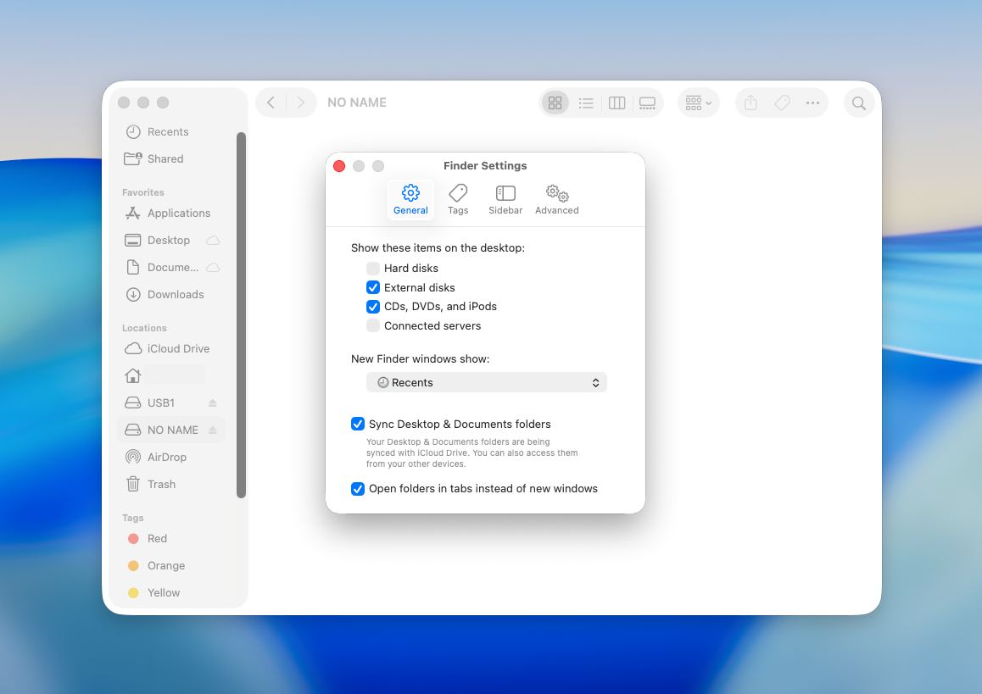
Task: Open the Group By dropdown in toolbar
Action: (698, 103)
